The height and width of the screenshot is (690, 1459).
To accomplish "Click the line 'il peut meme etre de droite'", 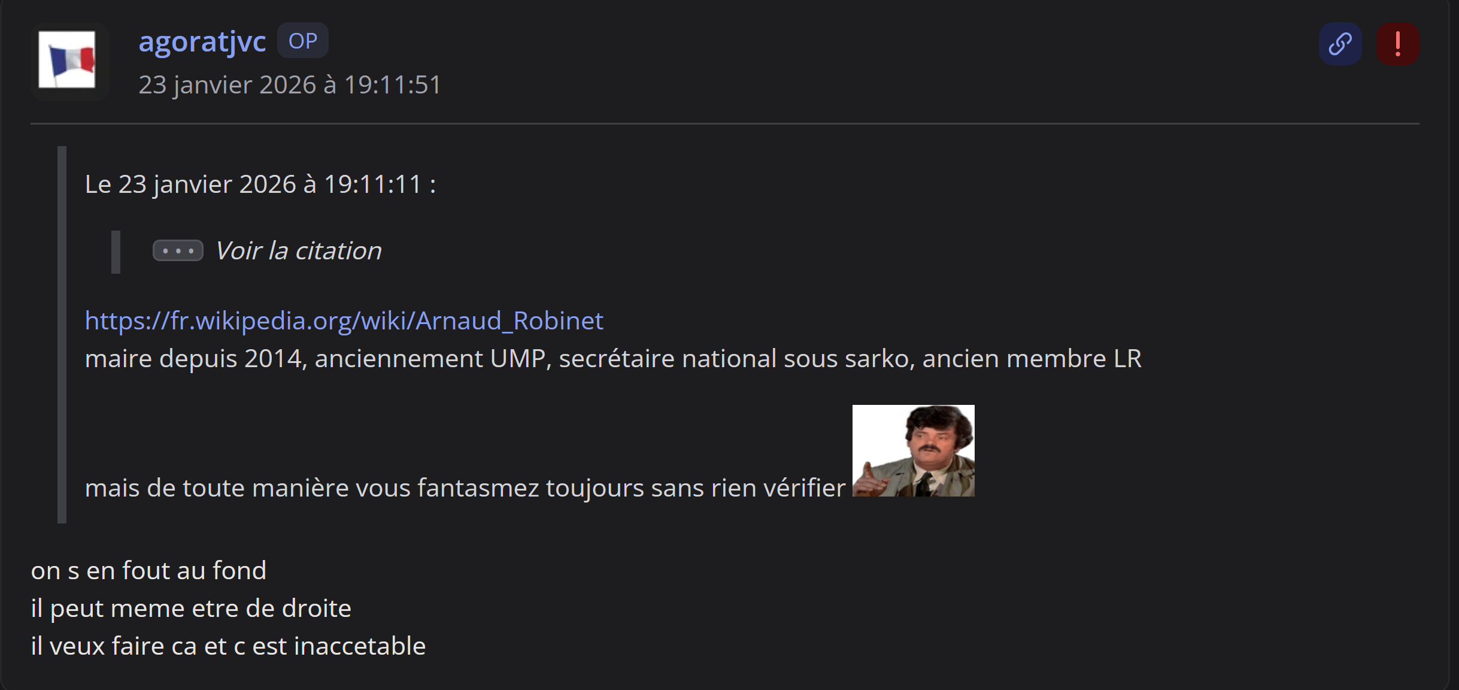I will [x=191, y=608].
